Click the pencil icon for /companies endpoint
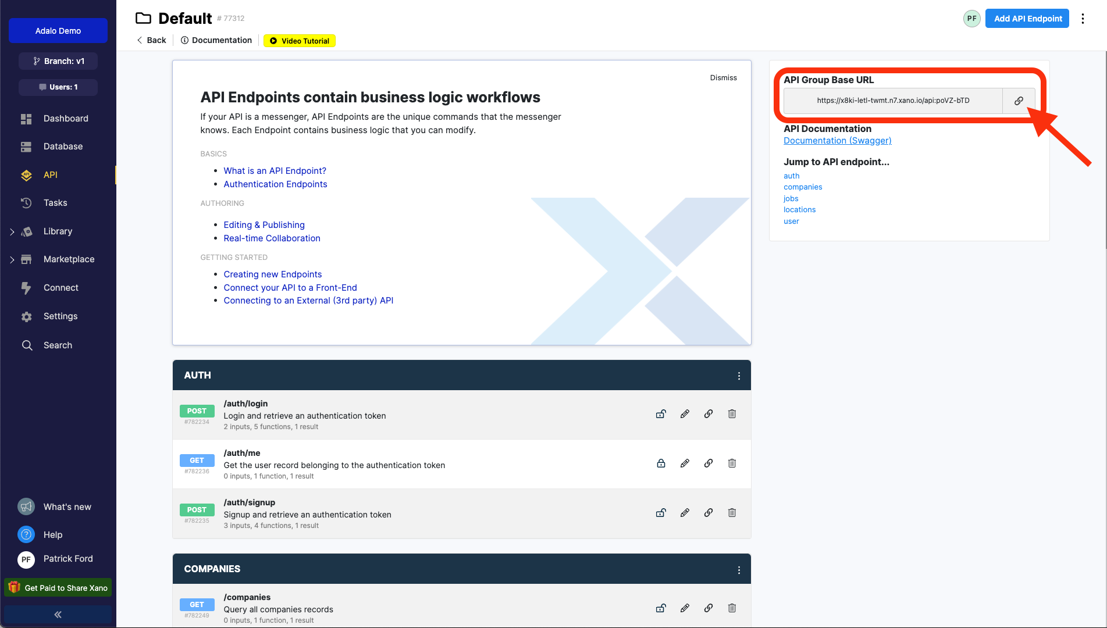The image size is (1107, 628). coord(685,608)
